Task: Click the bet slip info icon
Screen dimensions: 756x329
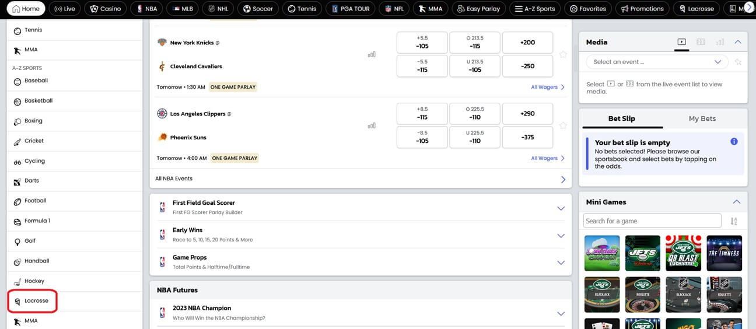Action: point(734,142)
